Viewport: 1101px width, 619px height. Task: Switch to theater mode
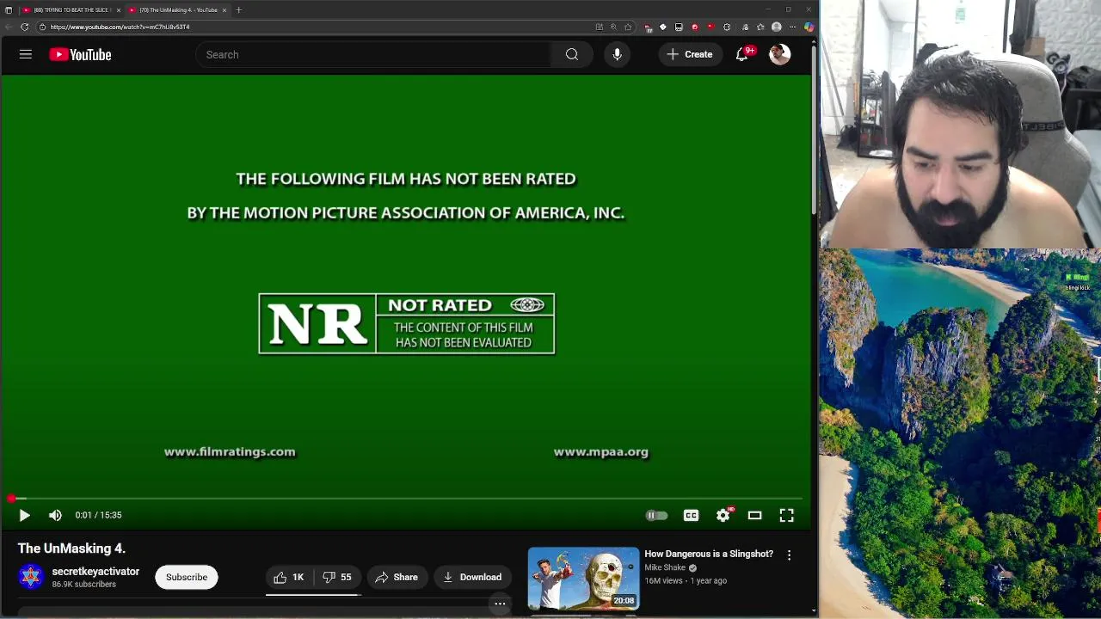coord(754,515)
